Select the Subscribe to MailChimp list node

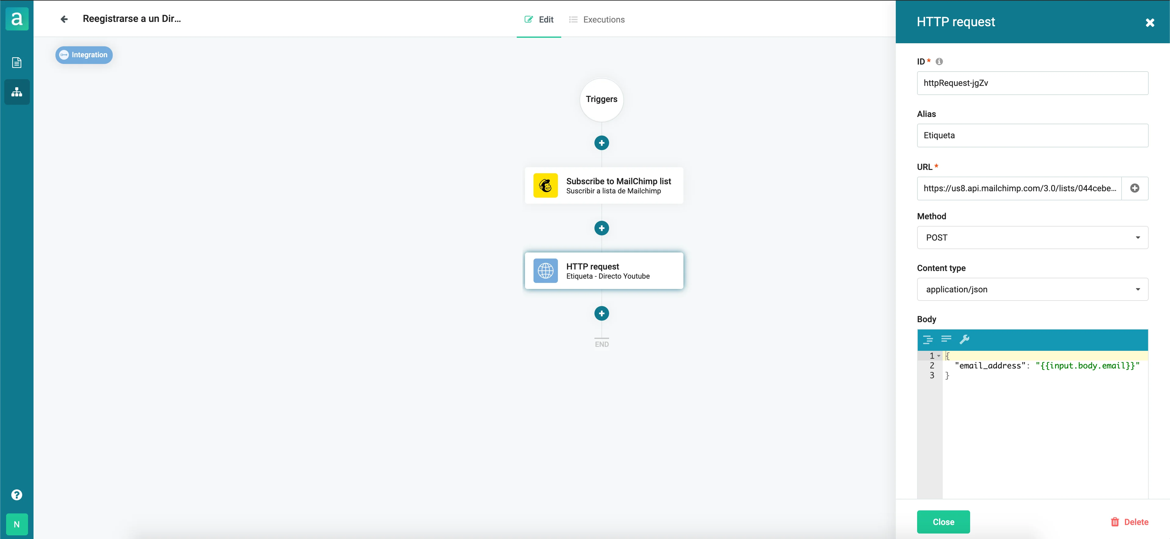coord(604,186)
